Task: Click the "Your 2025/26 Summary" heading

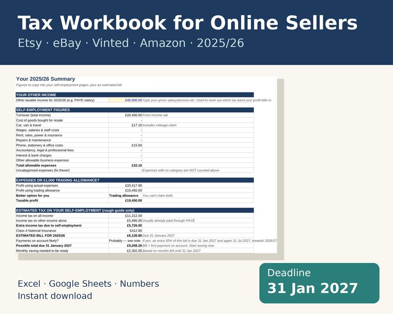Action: pos(46,79)
